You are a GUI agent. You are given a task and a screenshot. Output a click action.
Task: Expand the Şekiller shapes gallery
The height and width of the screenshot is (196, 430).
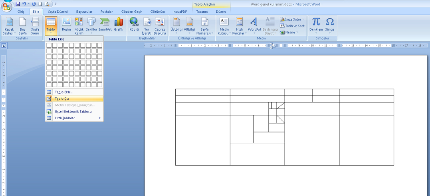click(91, 26)
